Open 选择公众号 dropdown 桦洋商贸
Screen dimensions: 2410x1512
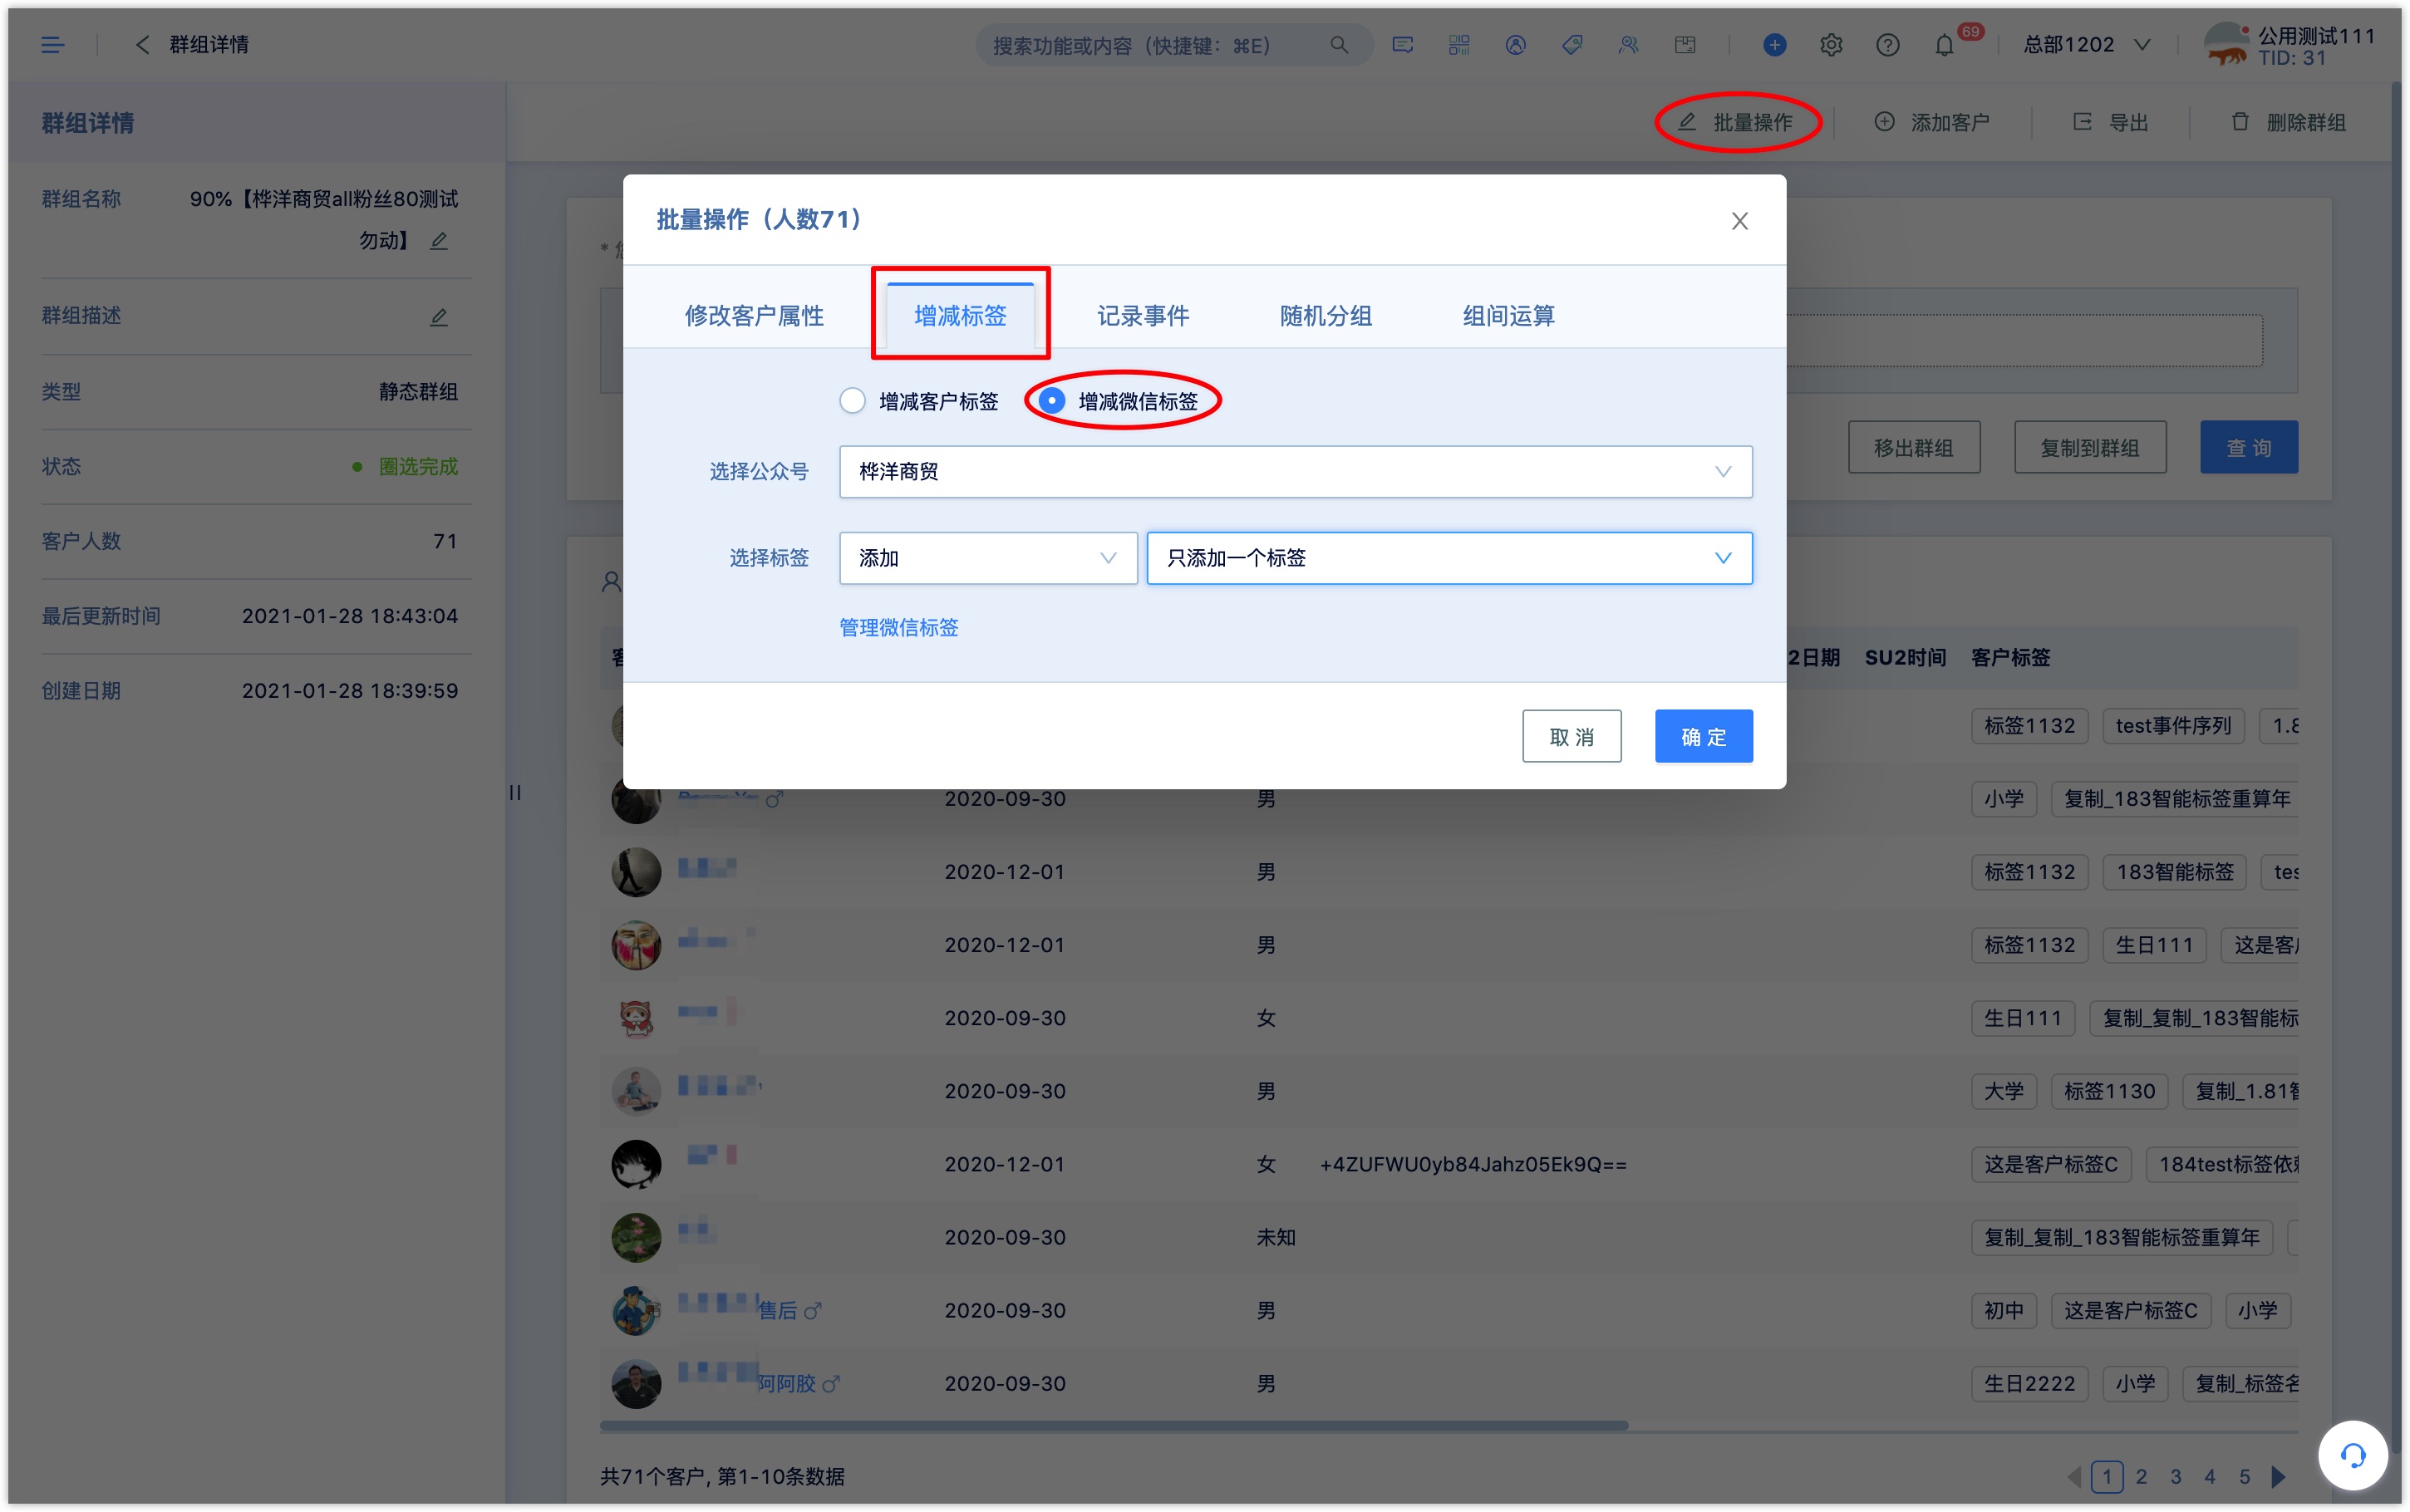tap(1295, 472)
